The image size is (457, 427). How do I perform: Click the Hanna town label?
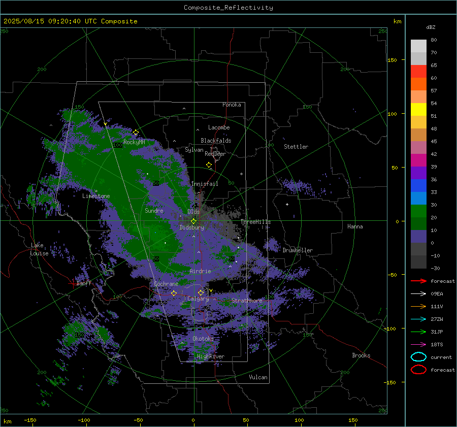click(x=355, y=226)
